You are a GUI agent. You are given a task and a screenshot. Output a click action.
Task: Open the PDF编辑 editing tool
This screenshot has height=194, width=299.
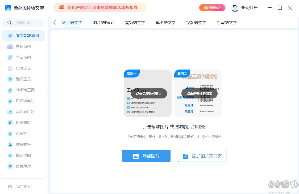[23, 122]
